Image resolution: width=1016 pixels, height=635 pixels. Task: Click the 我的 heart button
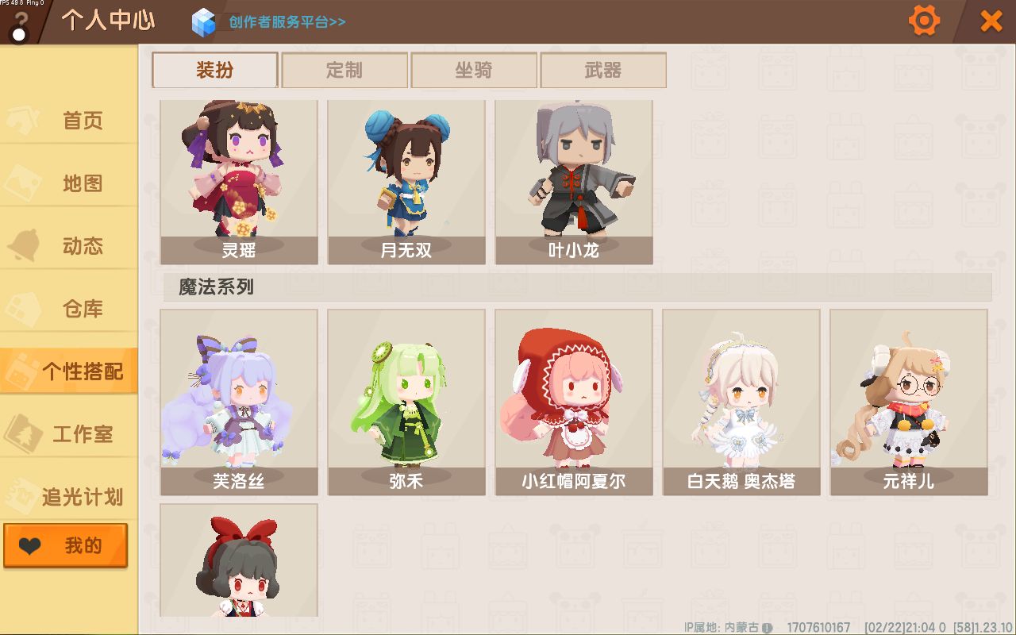tap(65, 545)
